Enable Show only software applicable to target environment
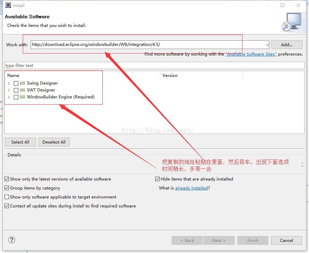The width and height of the screenshot is (309, 253). tap(7, 197)
